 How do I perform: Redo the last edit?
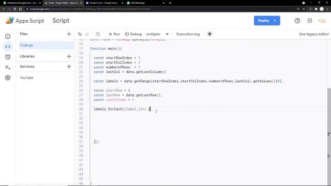tap(87, 34)
